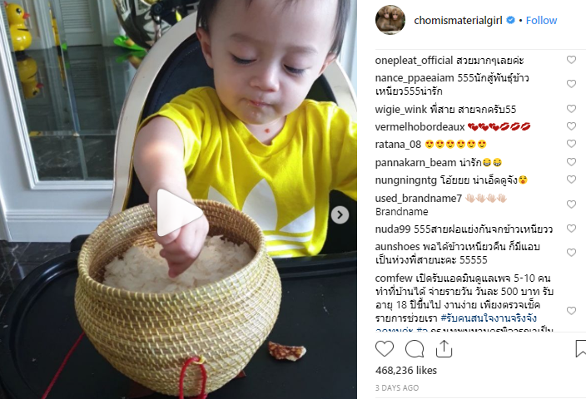Open chomismaterialgirl profile picture
This screenshot has height=399, width=586.
390,20
